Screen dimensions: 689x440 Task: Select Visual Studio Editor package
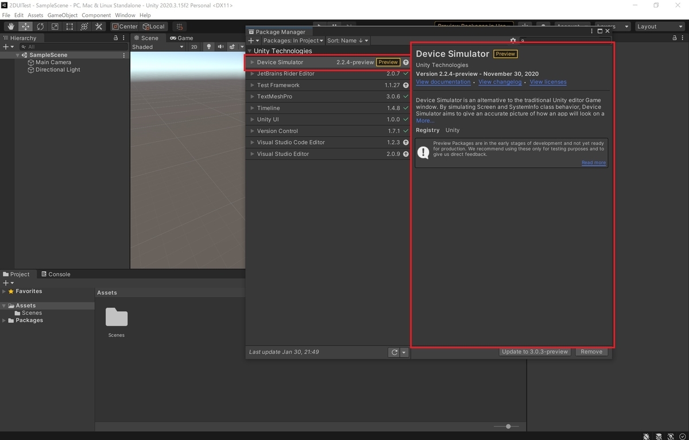click(328, 154)
